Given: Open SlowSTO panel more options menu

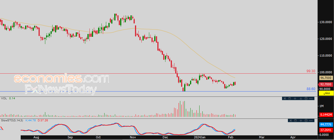Looking at the screenshot, I should [x=311, y=121].
